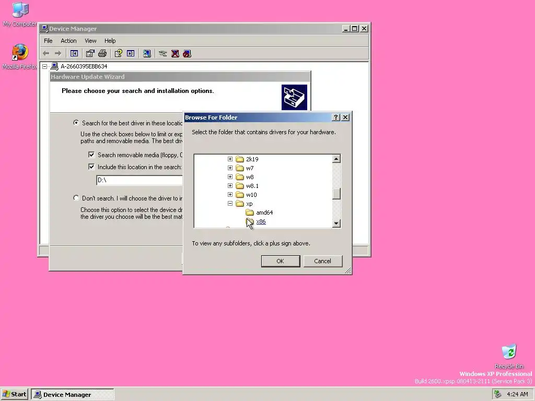Click the folder list scrollbar thumb
Viewport: 535px width, 401px height.
tap(336, 194)
